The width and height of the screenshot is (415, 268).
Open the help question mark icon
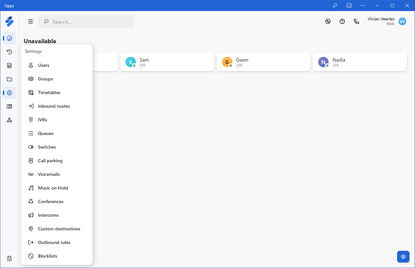[342, 21]
